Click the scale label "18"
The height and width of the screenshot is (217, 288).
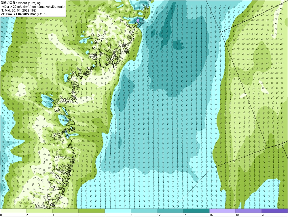tap(237, 215)
